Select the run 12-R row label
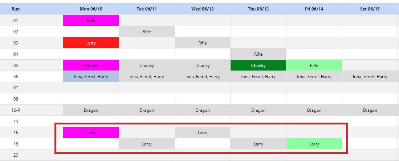Viewport: 399px width, 161px height. (16, 110)
